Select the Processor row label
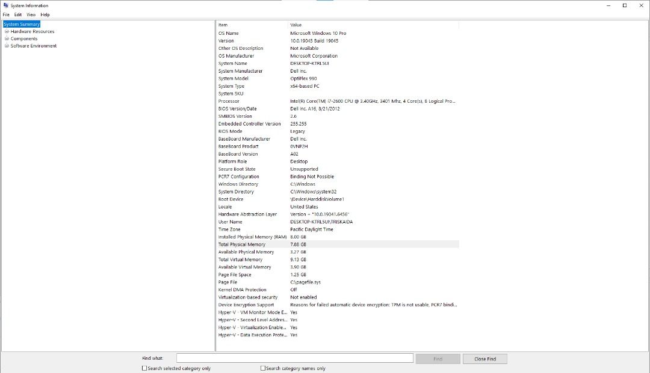650x373 pixels. point(229,101)
